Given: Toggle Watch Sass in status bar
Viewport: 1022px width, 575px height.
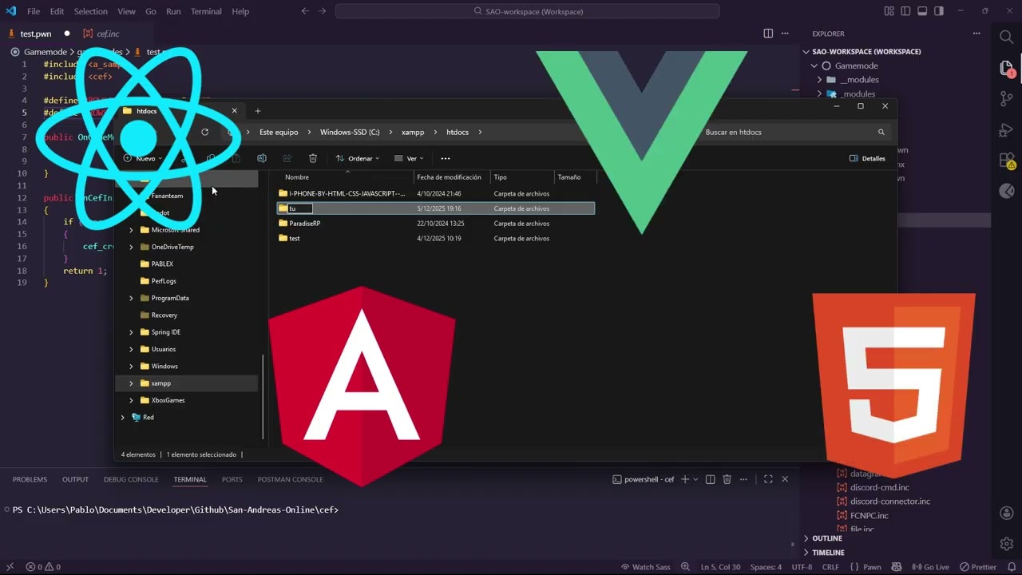Looking at the screenshot, I should tap(645, 567).
